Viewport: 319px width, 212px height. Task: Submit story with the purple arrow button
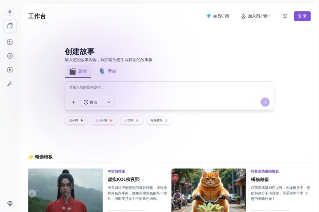point(265,102)
